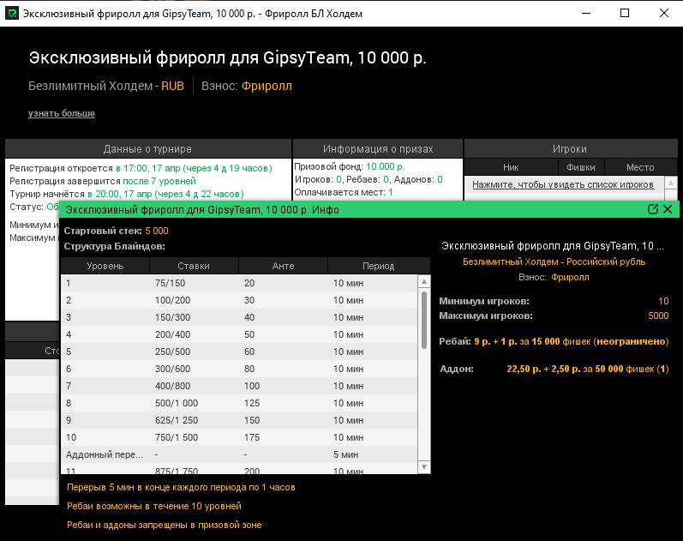
Task: Pop out the Info panel into a window
Action: click(x=652, y=209)
